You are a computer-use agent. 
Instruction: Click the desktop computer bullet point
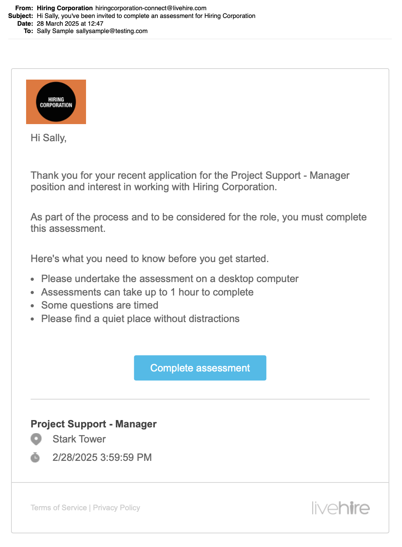(170, 279)
